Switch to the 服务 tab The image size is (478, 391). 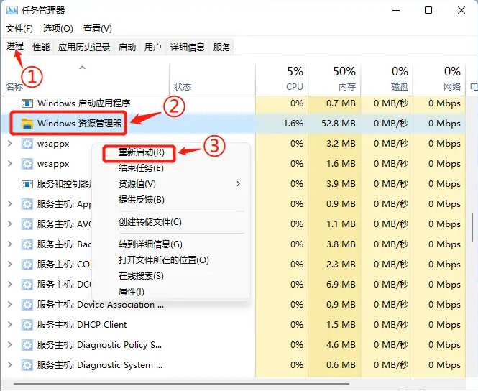pos(221,47)
